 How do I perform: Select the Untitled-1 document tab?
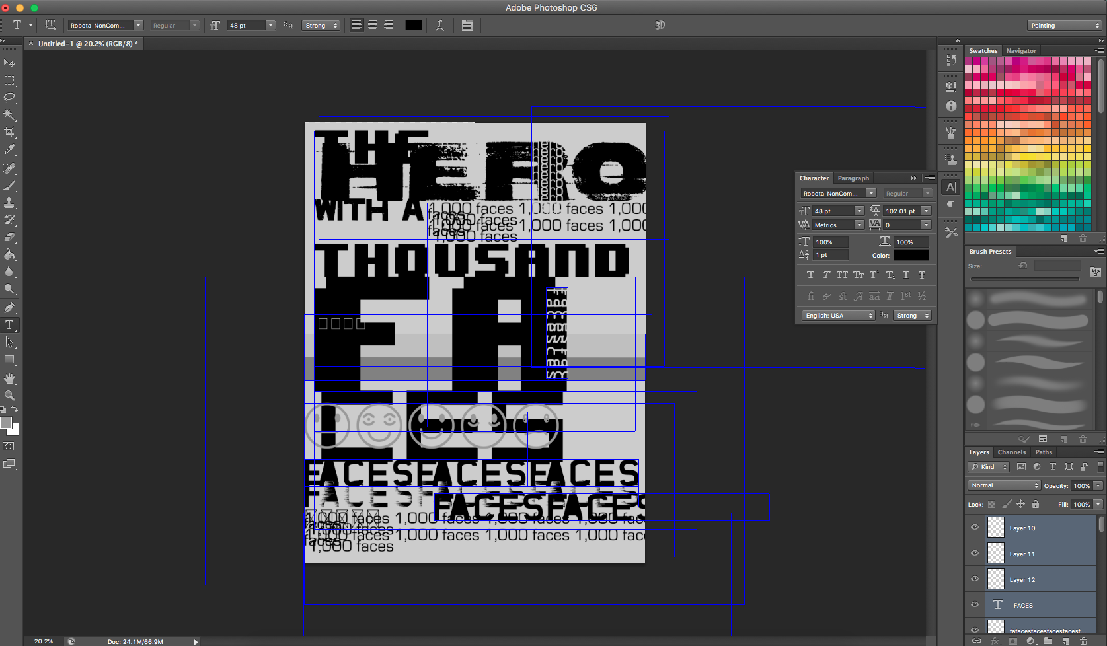(88, 44)
